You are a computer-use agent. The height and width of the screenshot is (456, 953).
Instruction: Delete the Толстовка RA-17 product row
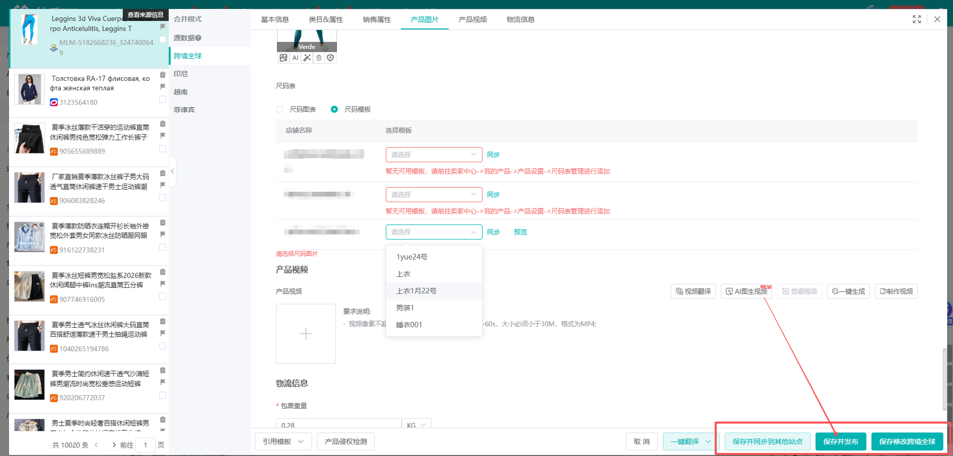(x=162, y=75)
